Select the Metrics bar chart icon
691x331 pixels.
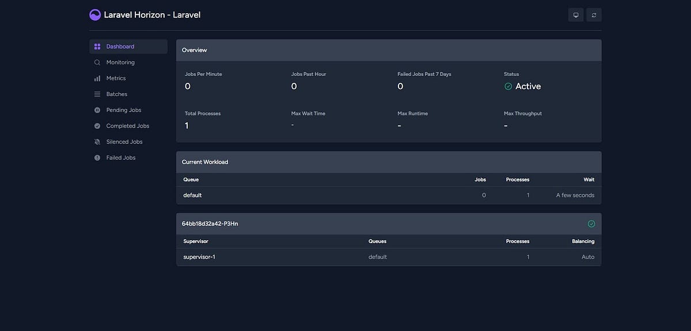(97, 78)
